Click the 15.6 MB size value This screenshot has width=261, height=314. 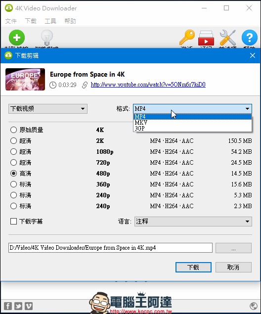(241, 184)
